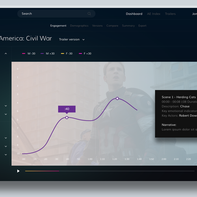Click the Dashboard navigation link

[134, 14]
